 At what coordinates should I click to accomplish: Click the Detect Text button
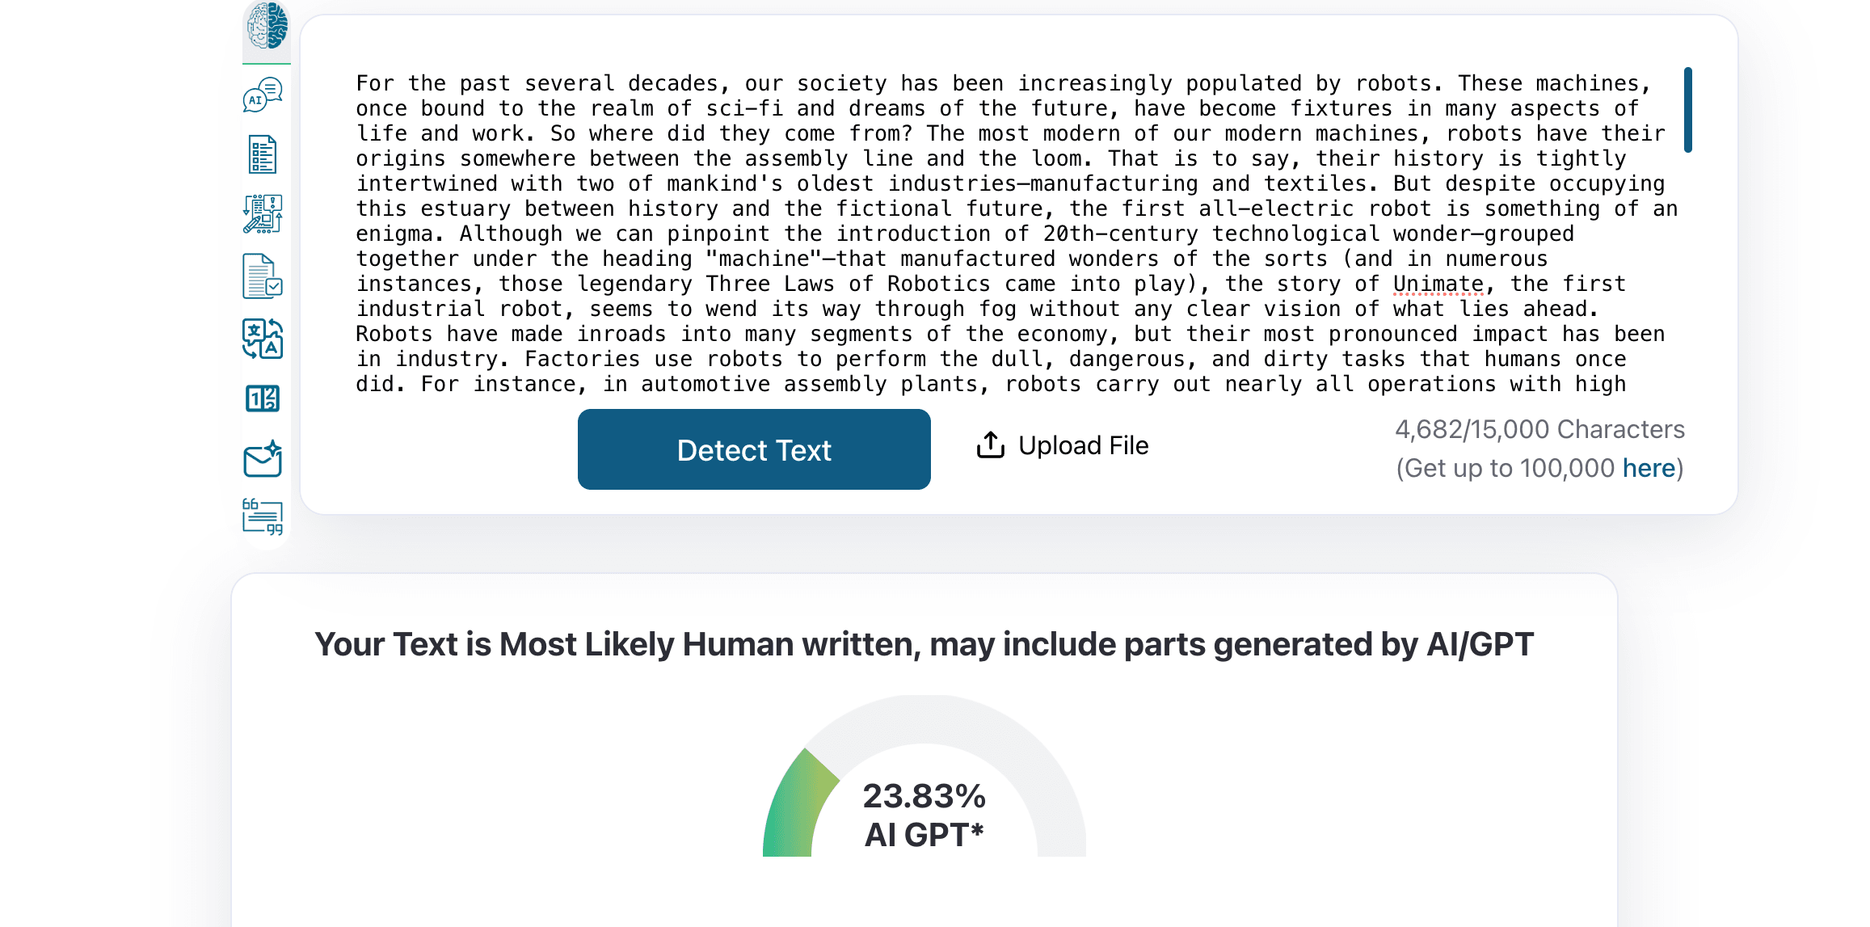tap(754, 449)
